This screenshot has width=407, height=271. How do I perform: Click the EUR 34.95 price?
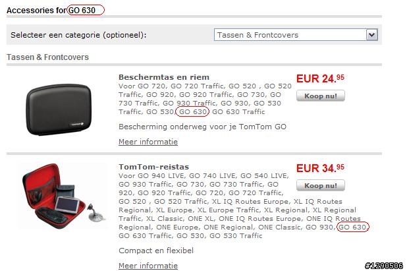pos(320,168)
